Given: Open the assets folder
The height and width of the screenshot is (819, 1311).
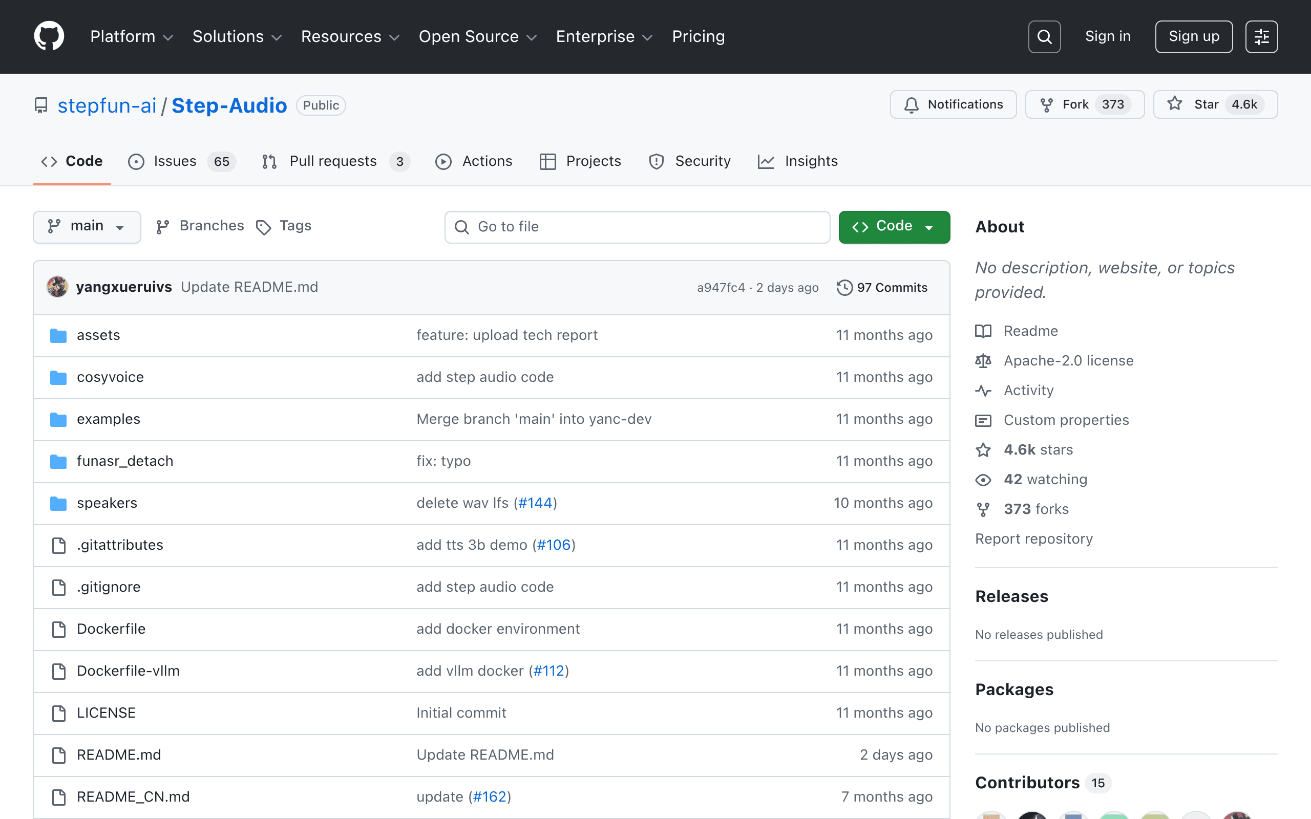Looking at the screenshot, I should tap(98, 335).
